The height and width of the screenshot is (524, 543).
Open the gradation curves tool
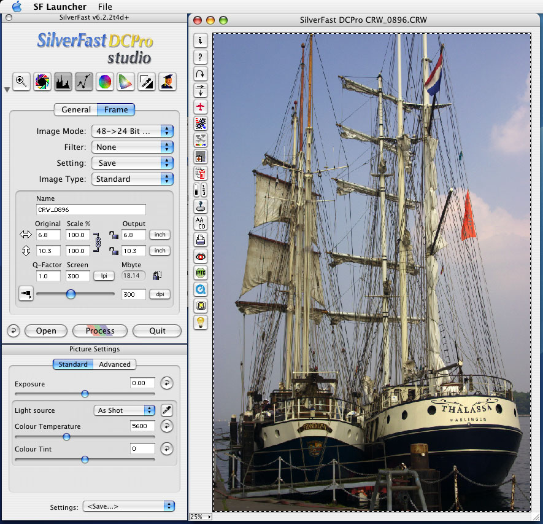[84, 81]
